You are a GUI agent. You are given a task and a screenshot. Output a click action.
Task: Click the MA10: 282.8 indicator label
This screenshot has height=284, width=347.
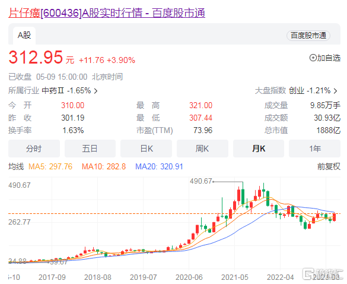[x=104, y=166]
